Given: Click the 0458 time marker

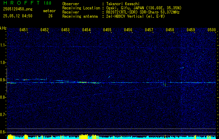Looking at the screenshot, I should coord(170,30).
